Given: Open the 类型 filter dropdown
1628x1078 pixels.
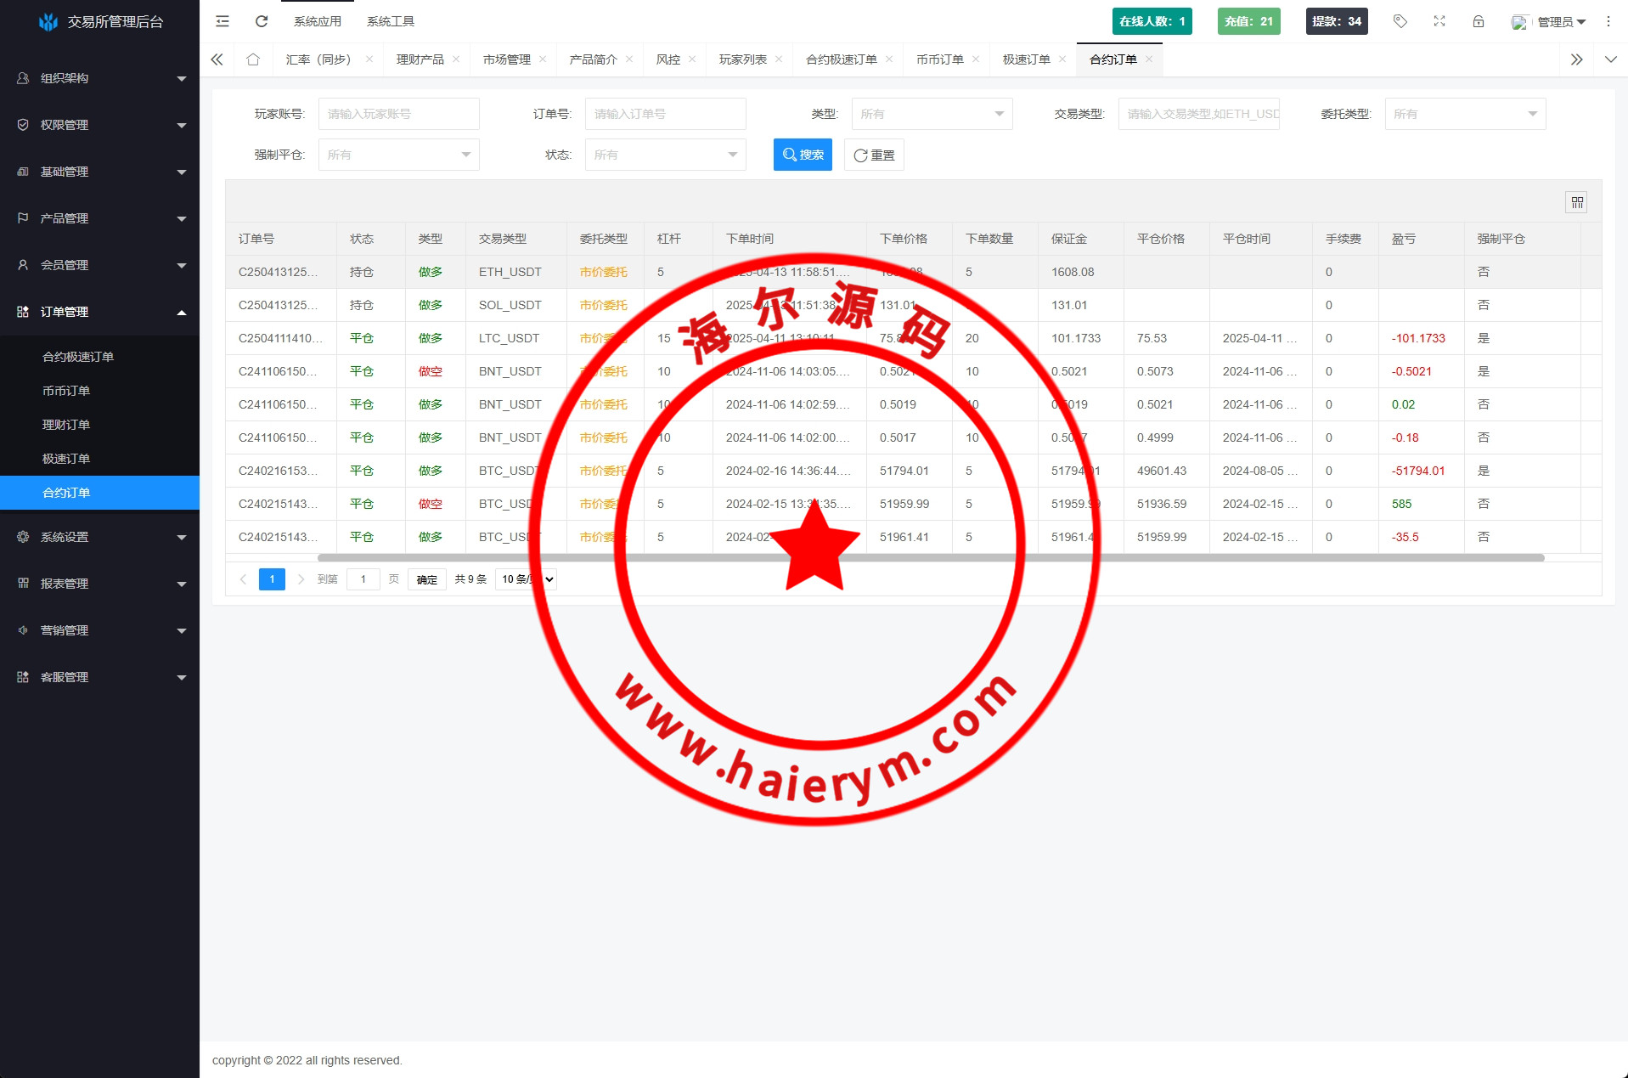Looking at the screenshot, I should pos(932,114).
